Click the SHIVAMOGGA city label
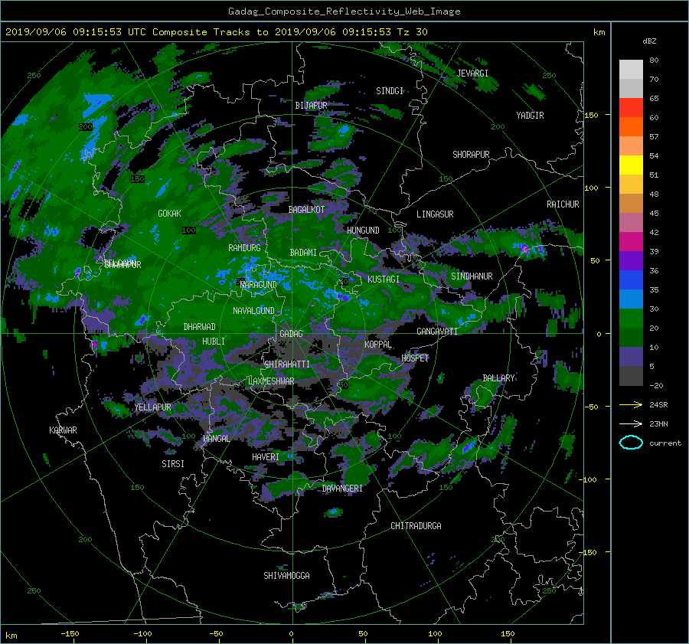689x644 pixels. click(x=286, y=576)
